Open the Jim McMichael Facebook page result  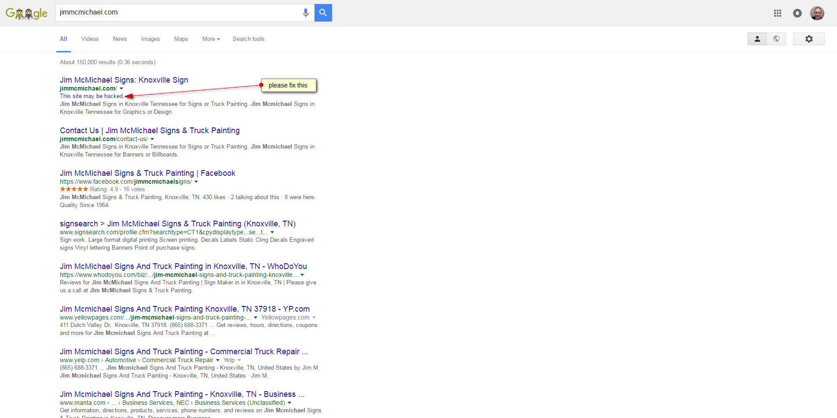click(x=147, y=173)
